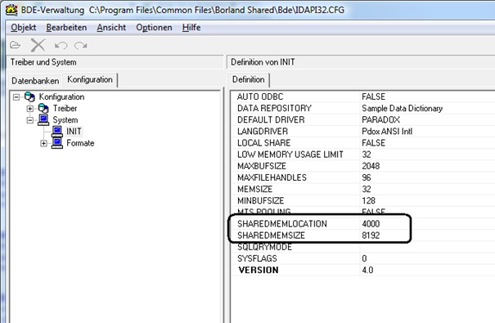
Task: Click the DATA REPOSITORY parameter name
Action: coord(274,109)
